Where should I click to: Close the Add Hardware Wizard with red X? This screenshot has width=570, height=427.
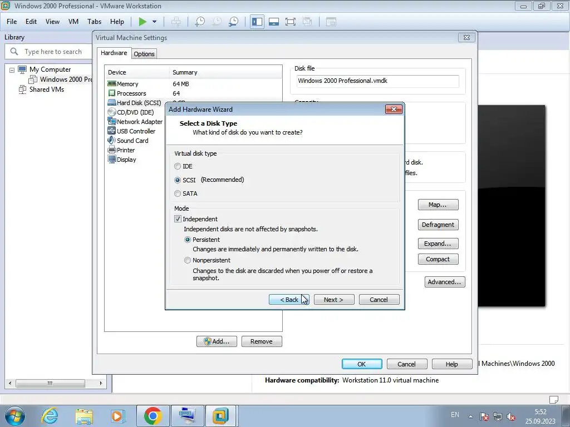[394, 110]
